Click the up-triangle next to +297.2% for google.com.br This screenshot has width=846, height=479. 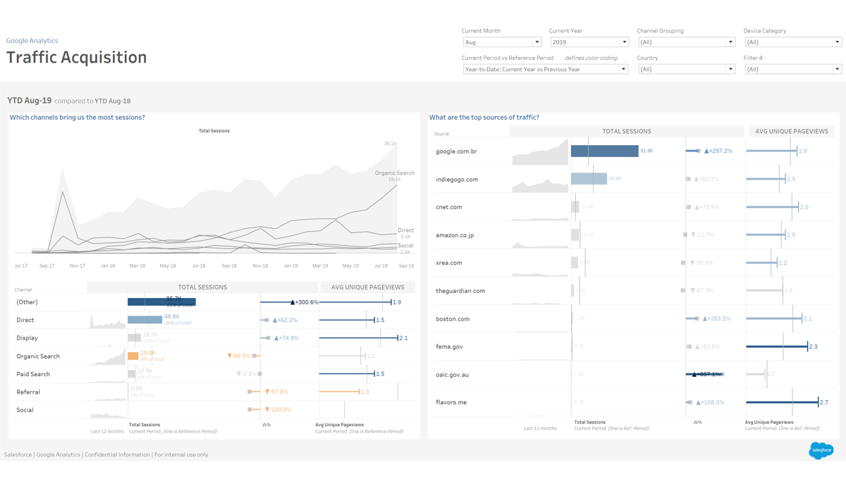coord(706,151)
